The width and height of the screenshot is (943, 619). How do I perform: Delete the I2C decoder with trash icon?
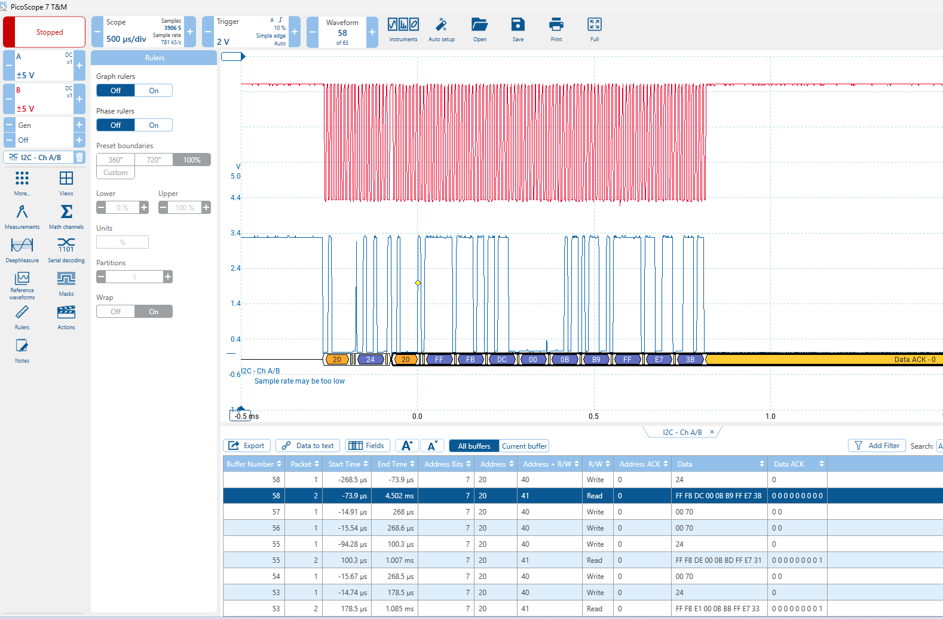tap(79, 157)
